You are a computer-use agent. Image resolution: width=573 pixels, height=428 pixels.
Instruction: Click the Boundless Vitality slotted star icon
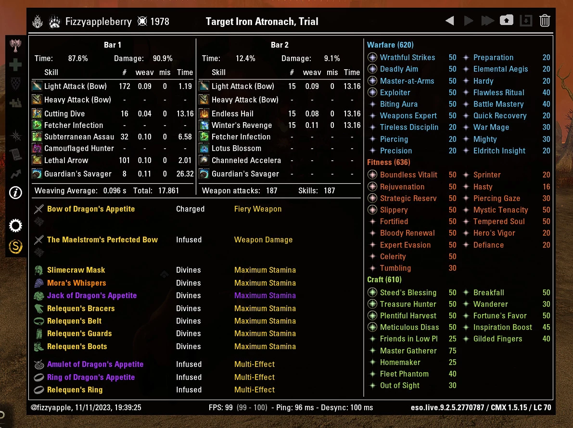pyautogui.click(x=372, y=175)
